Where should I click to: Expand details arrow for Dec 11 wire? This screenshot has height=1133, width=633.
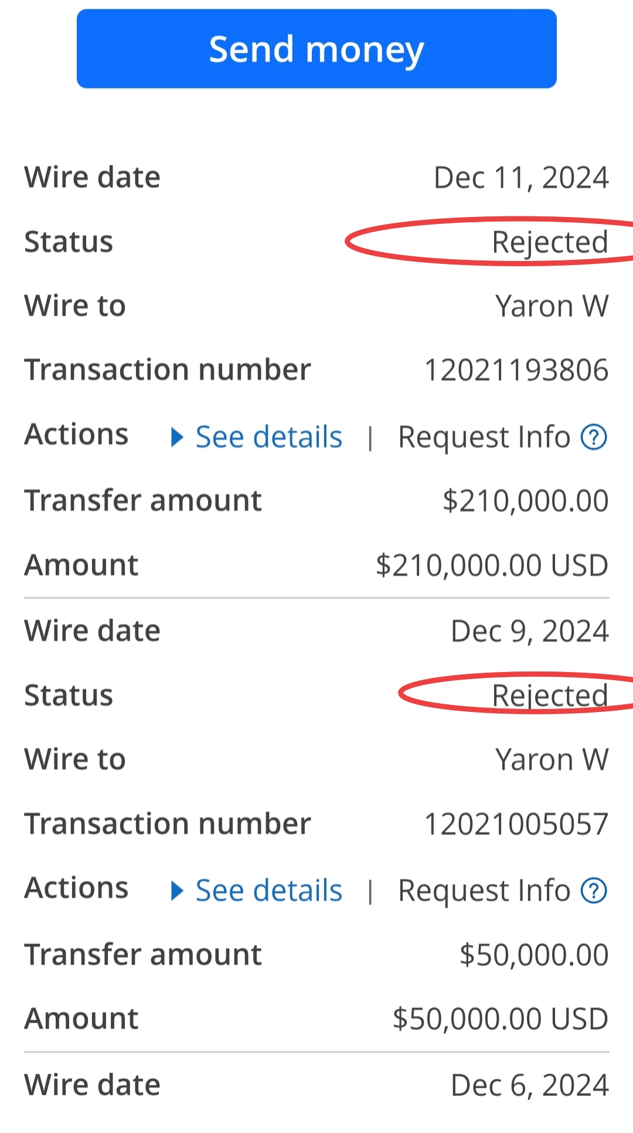(x=177, y=437)
